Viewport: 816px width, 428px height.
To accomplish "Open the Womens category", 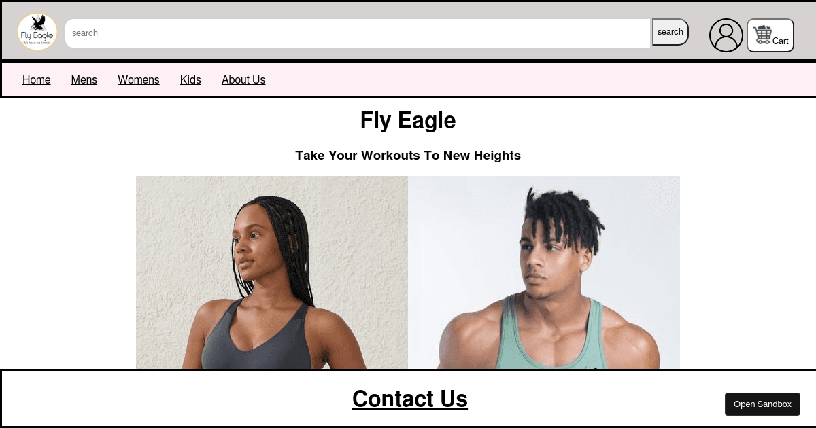I will pyautogui.click(x=139, y=79).
